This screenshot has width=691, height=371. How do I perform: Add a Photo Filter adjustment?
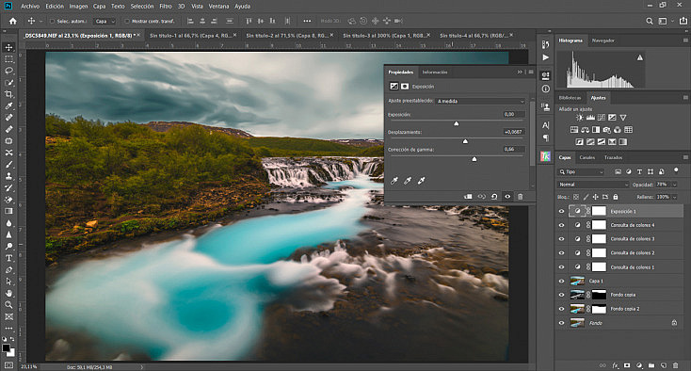coord(607,130)
